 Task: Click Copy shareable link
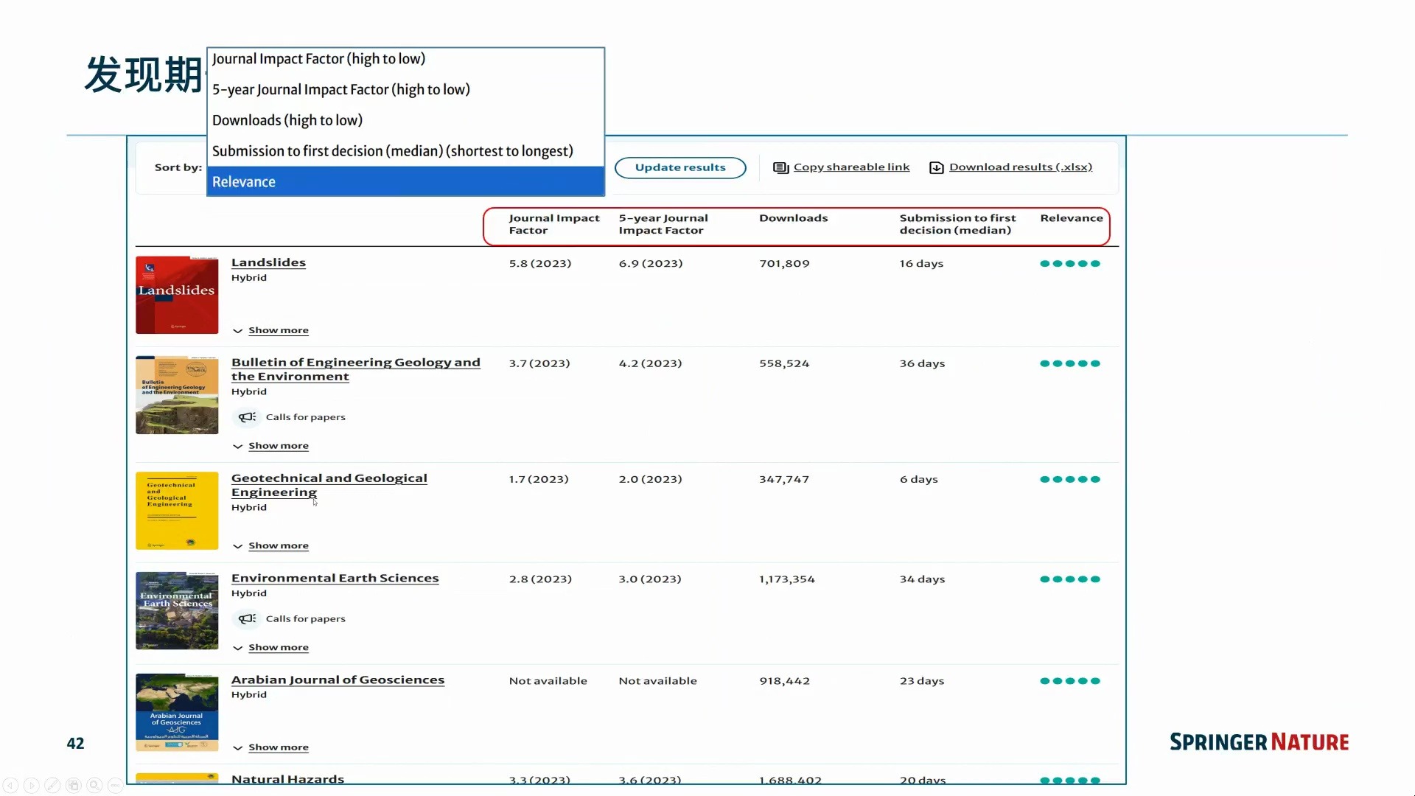(851, 167)
